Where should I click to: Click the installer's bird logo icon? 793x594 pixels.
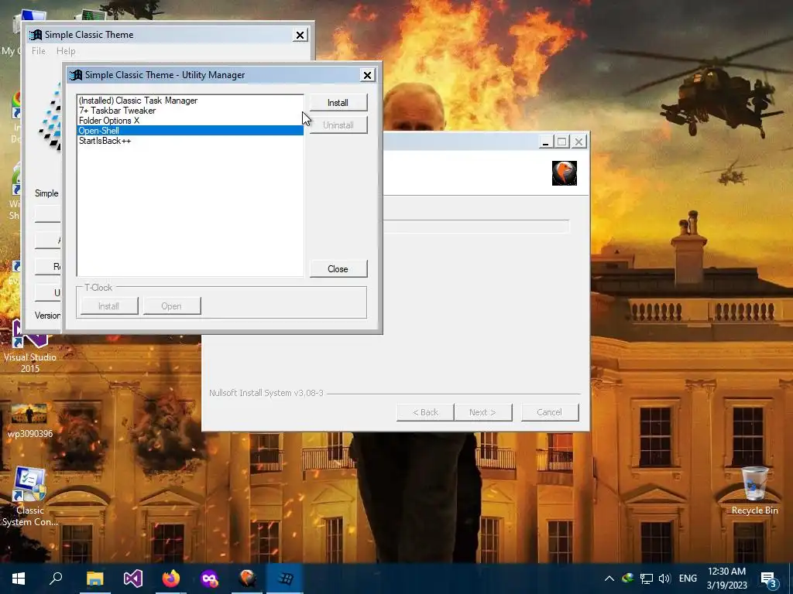pos(565,173)
